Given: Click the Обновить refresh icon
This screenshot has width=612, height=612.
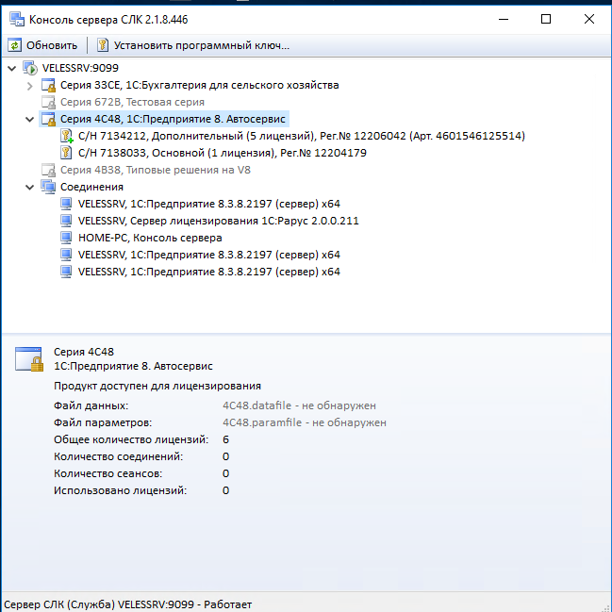Looking at the screenshot, I should [x=14, y=45].
